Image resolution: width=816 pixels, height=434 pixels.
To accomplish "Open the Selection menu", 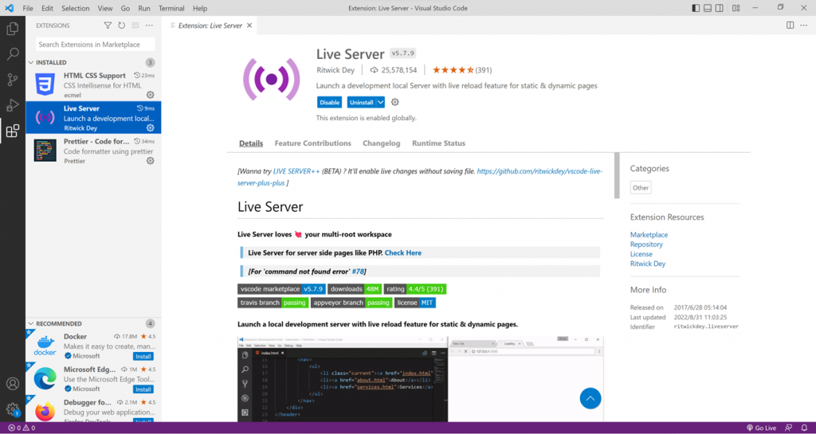I will (76, 8).
